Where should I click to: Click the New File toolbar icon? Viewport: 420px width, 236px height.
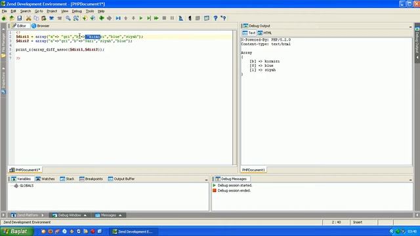pos(4,18)
